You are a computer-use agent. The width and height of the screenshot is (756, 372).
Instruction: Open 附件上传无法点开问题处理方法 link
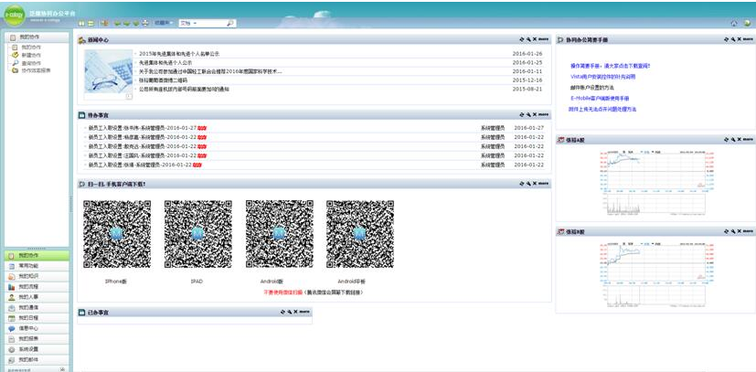(602, 110)
